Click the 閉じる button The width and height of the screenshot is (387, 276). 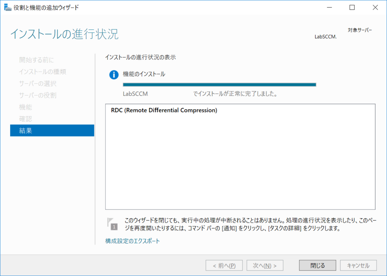317,265
